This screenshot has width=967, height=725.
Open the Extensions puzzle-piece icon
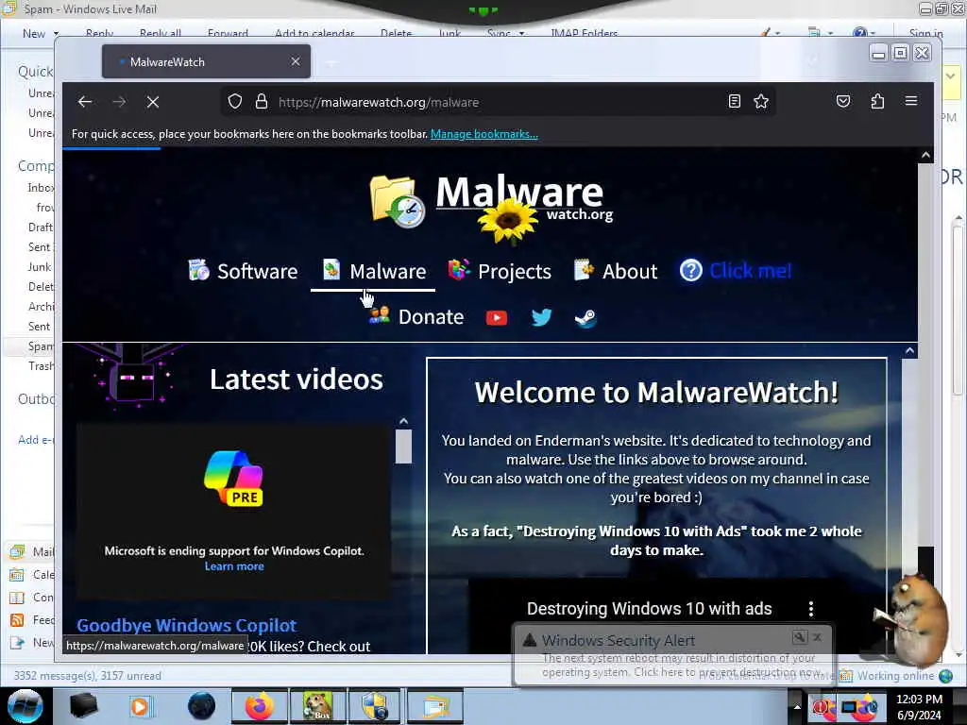click(x=877, y=101)
